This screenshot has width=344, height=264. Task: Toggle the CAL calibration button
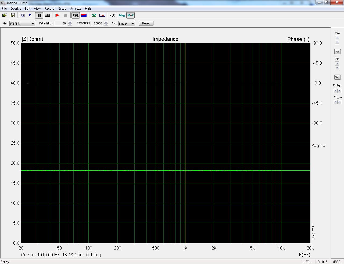point(76,15)
